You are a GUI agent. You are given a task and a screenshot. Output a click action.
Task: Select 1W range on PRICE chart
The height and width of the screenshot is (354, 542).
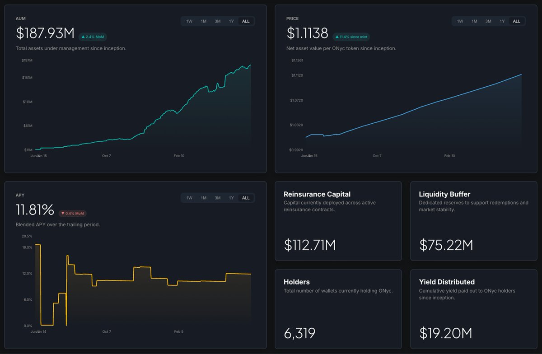point(460,21)
